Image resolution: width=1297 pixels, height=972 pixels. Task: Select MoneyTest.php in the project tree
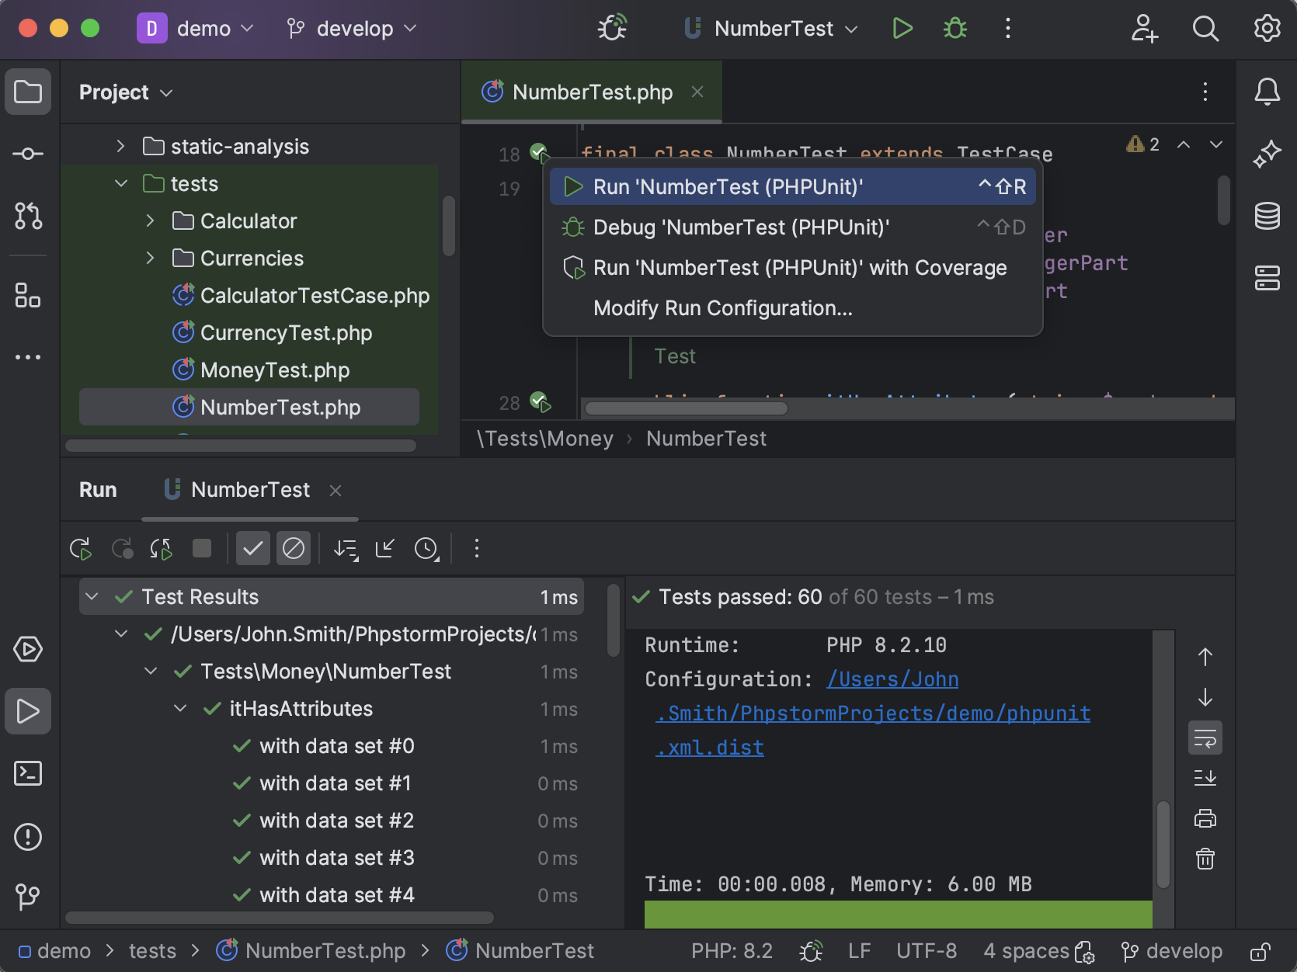[x=274, y=370]
